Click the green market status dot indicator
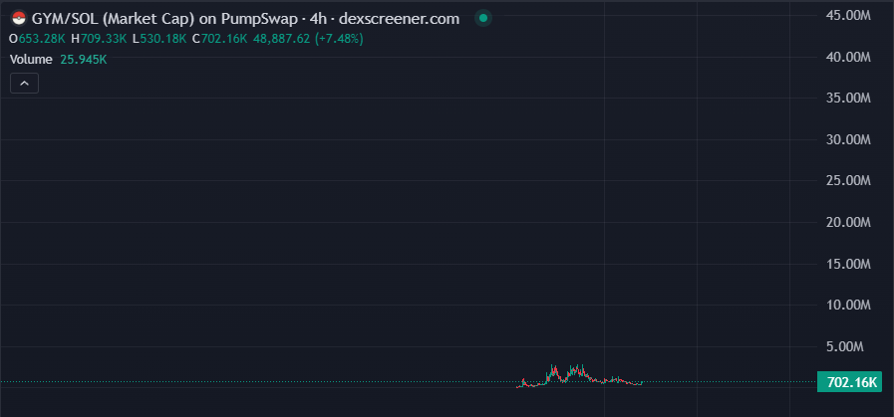Screen dimensions: 894x417 [483, 19]
